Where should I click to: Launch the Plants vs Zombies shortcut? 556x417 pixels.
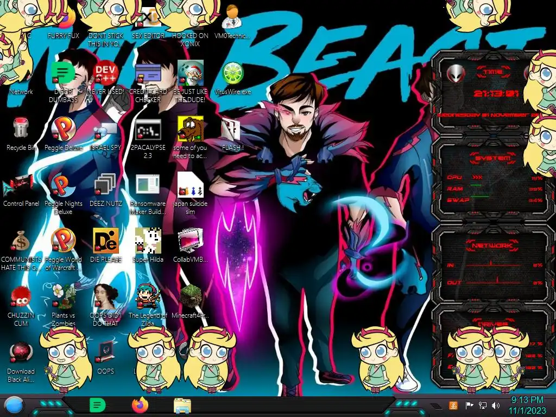tap(64, 305)
